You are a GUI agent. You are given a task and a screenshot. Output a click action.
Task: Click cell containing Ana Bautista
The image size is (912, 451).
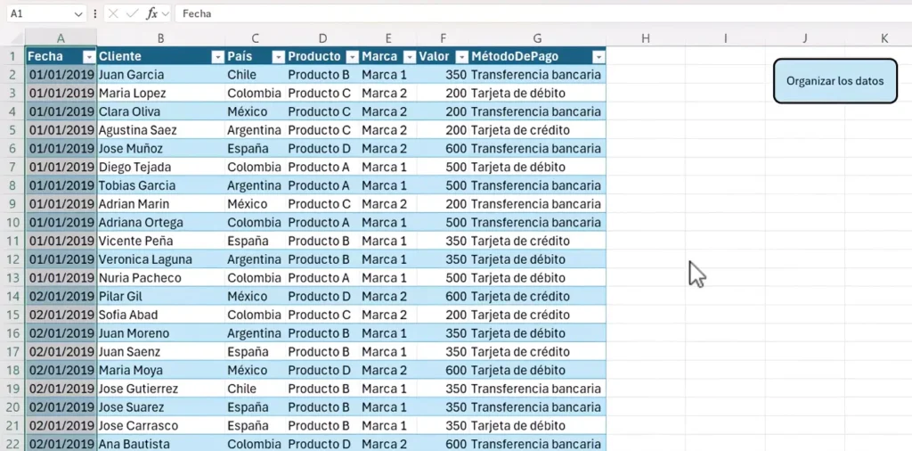click(161, 444)
